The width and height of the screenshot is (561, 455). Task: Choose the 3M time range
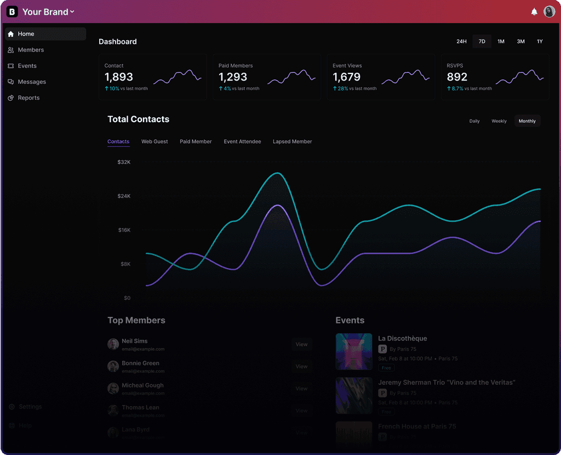tap(520, 42)
